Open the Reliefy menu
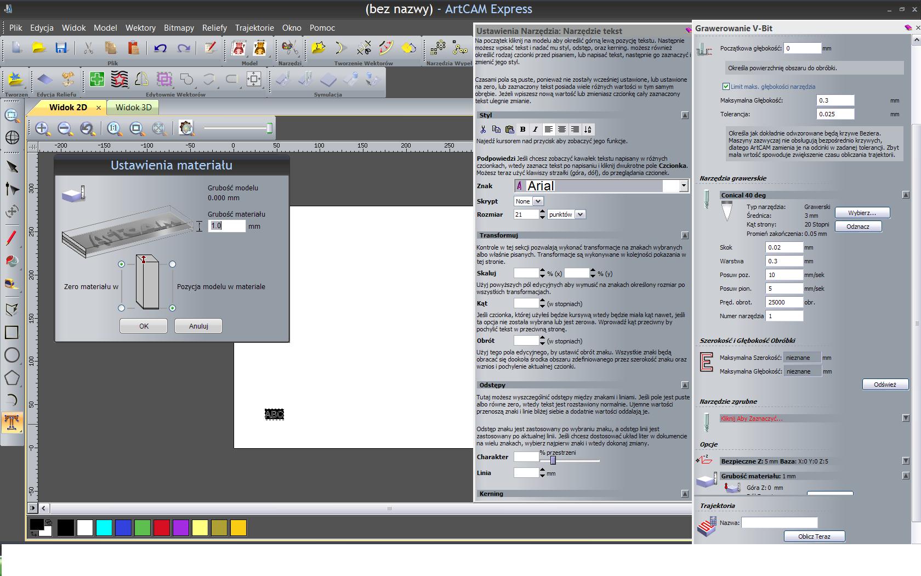The image size is (921, 576). (x=214, y=28)
